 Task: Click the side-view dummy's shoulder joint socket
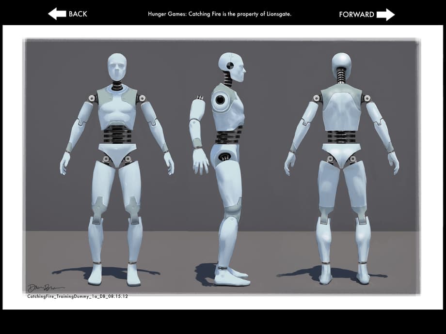[x=221, y=101]
